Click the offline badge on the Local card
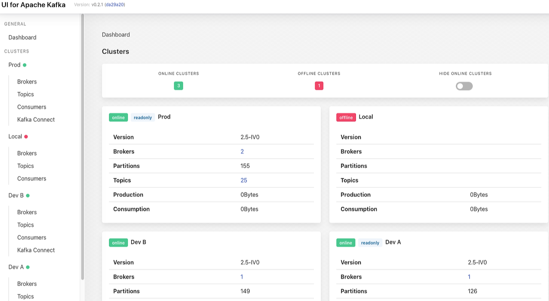Screen dimensions: 549x301 pos(346,117)
